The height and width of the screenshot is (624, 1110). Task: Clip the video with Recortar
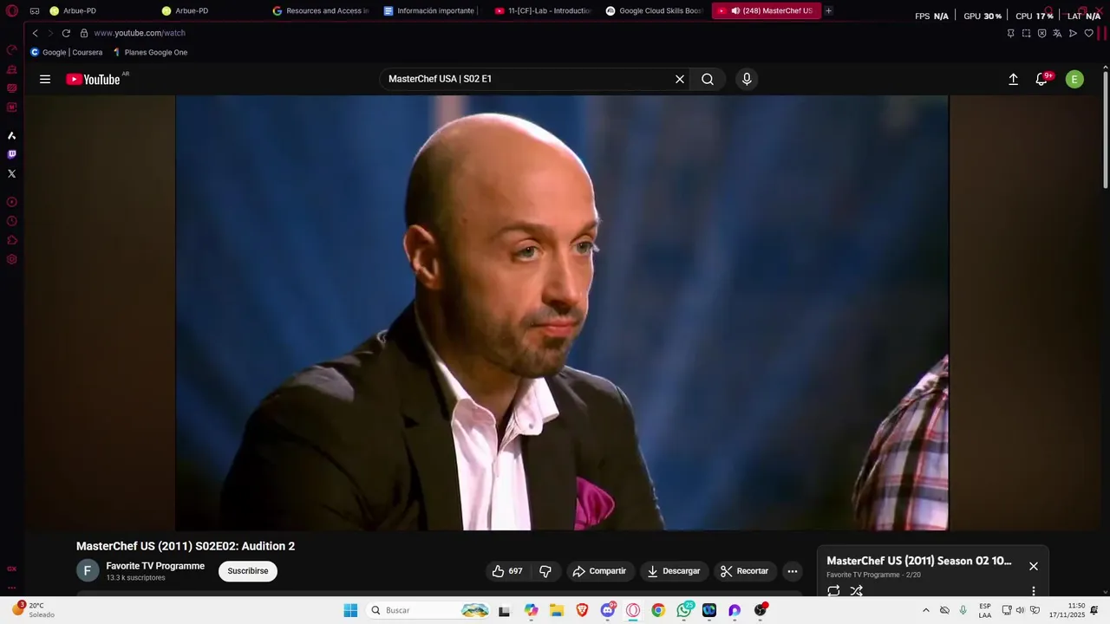coord(745,571)
